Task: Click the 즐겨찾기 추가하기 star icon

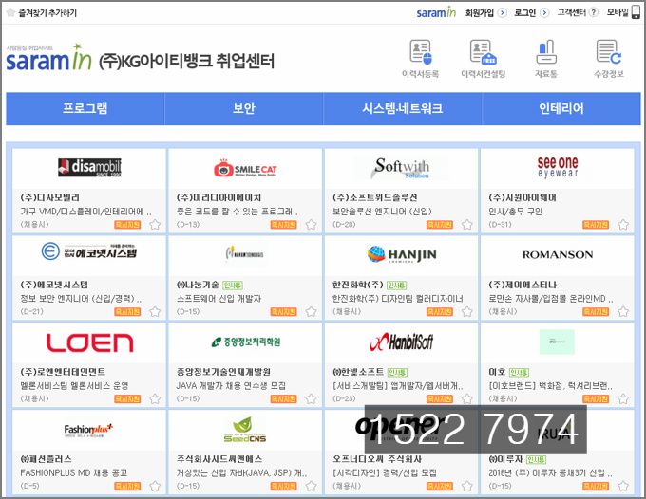Action: click(11, 12)
